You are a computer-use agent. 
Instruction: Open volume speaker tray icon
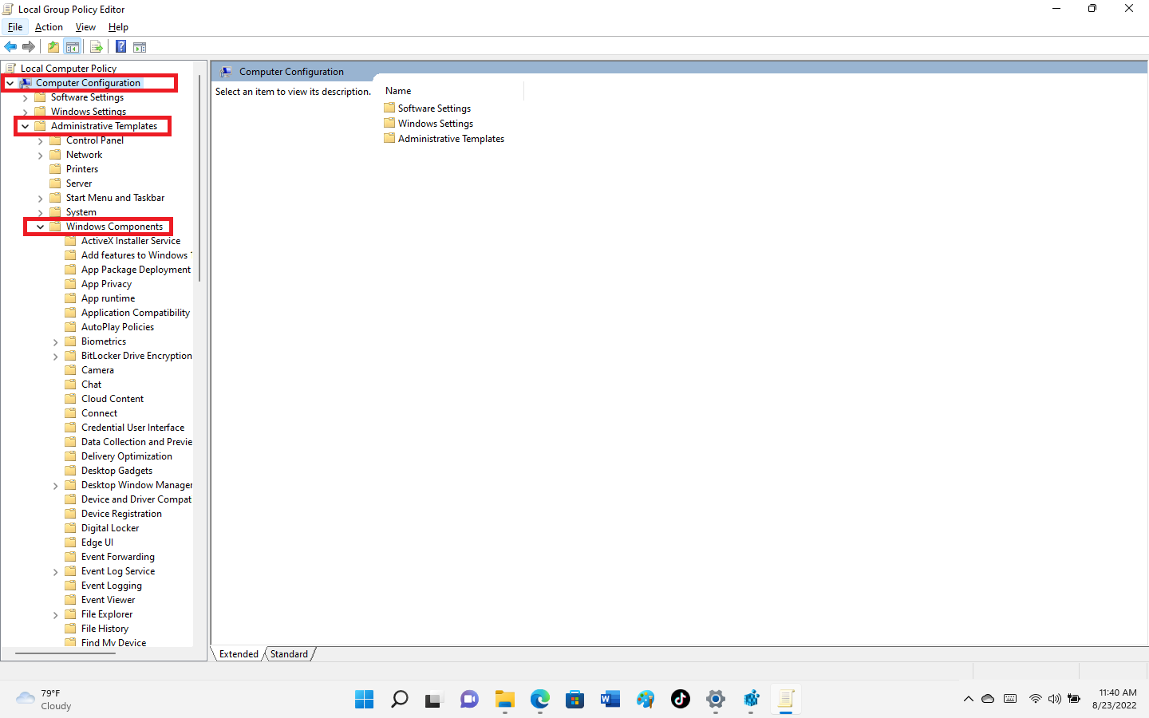coord(1054,699)
